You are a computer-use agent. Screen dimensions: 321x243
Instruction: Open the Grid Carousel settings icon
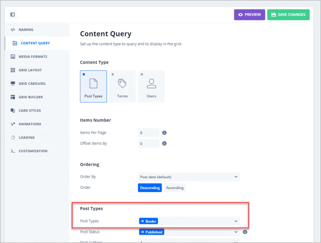13,83
